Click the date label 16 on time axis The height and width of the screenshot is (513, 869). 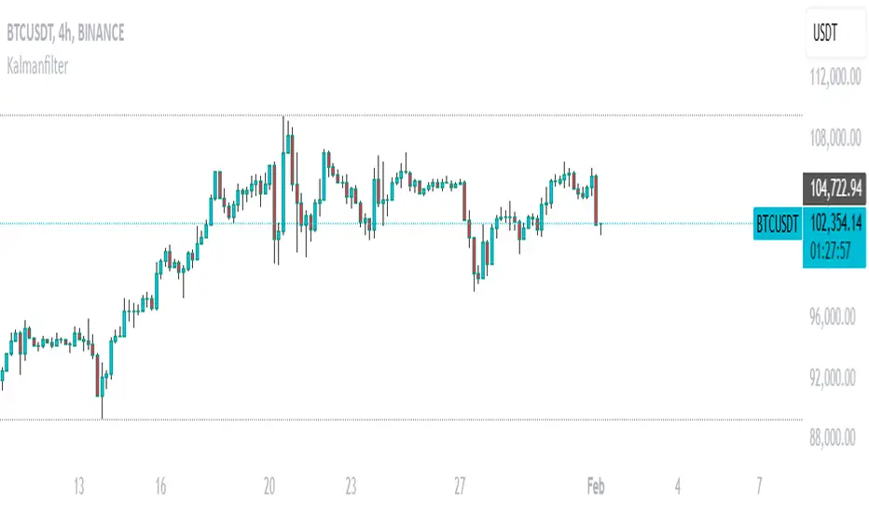click(x=160, y=486)
